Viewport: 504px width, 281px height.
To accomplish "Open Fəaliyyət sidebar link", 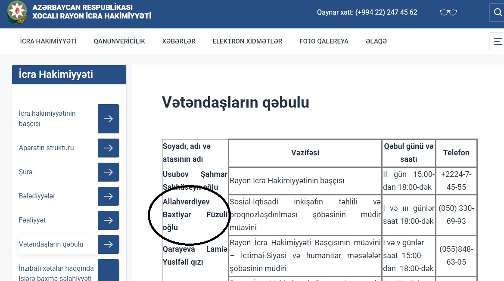I will pos(32,220).
